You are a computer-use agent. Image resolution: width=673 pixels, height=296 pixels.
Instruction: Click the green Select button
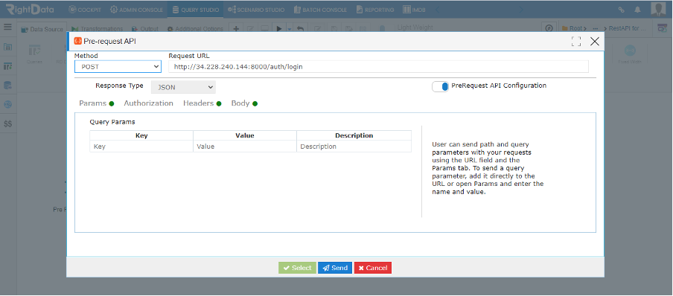[x=298, y=268]
